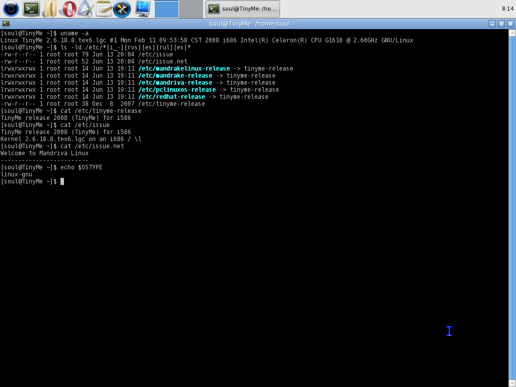The width and height of the screenshot is (516, 387).
Task: Close the terminal window
Action: coord(510,24)
